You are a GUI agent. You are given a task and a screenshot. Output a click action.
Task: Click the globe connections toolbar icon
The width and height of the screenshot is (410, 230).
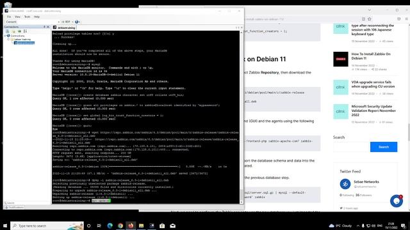pos(77,22)
